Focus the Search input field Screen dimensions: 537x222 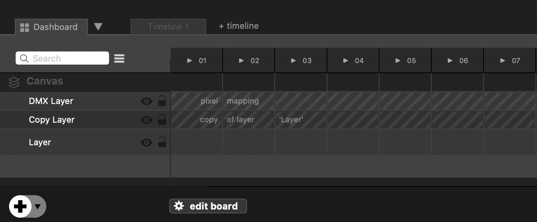(68, 58)
